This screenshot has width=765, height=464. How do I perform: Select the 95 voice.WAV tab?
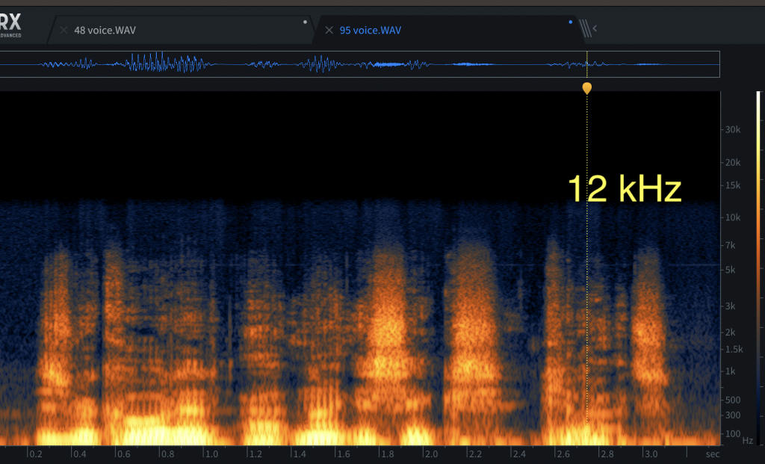pos(371,30)
